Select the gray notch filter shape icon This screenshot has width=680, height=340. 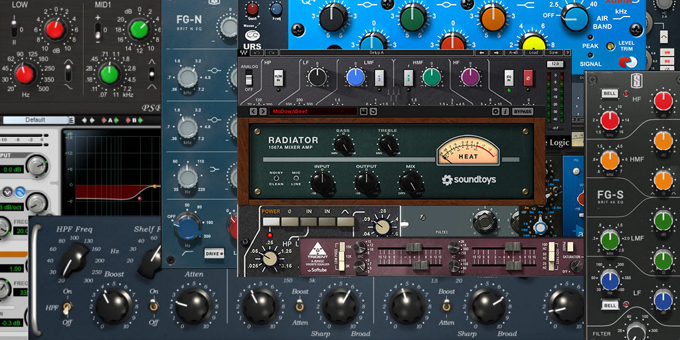(x=7, y=191)
